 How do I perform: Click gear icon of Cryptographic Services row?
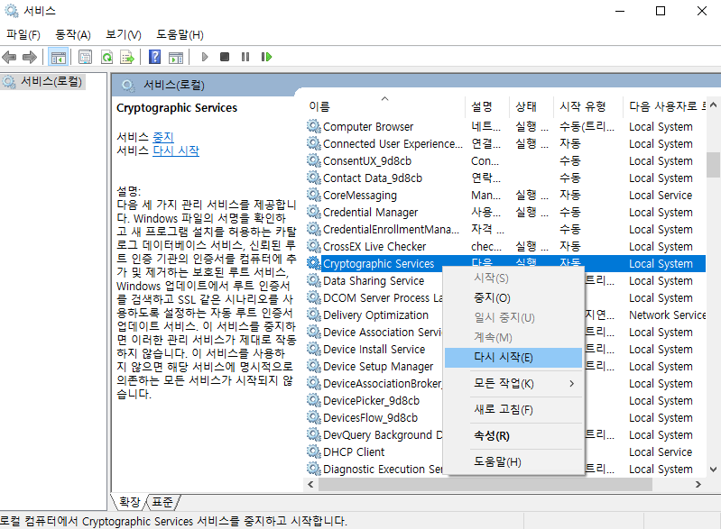(x=314, y=263)
